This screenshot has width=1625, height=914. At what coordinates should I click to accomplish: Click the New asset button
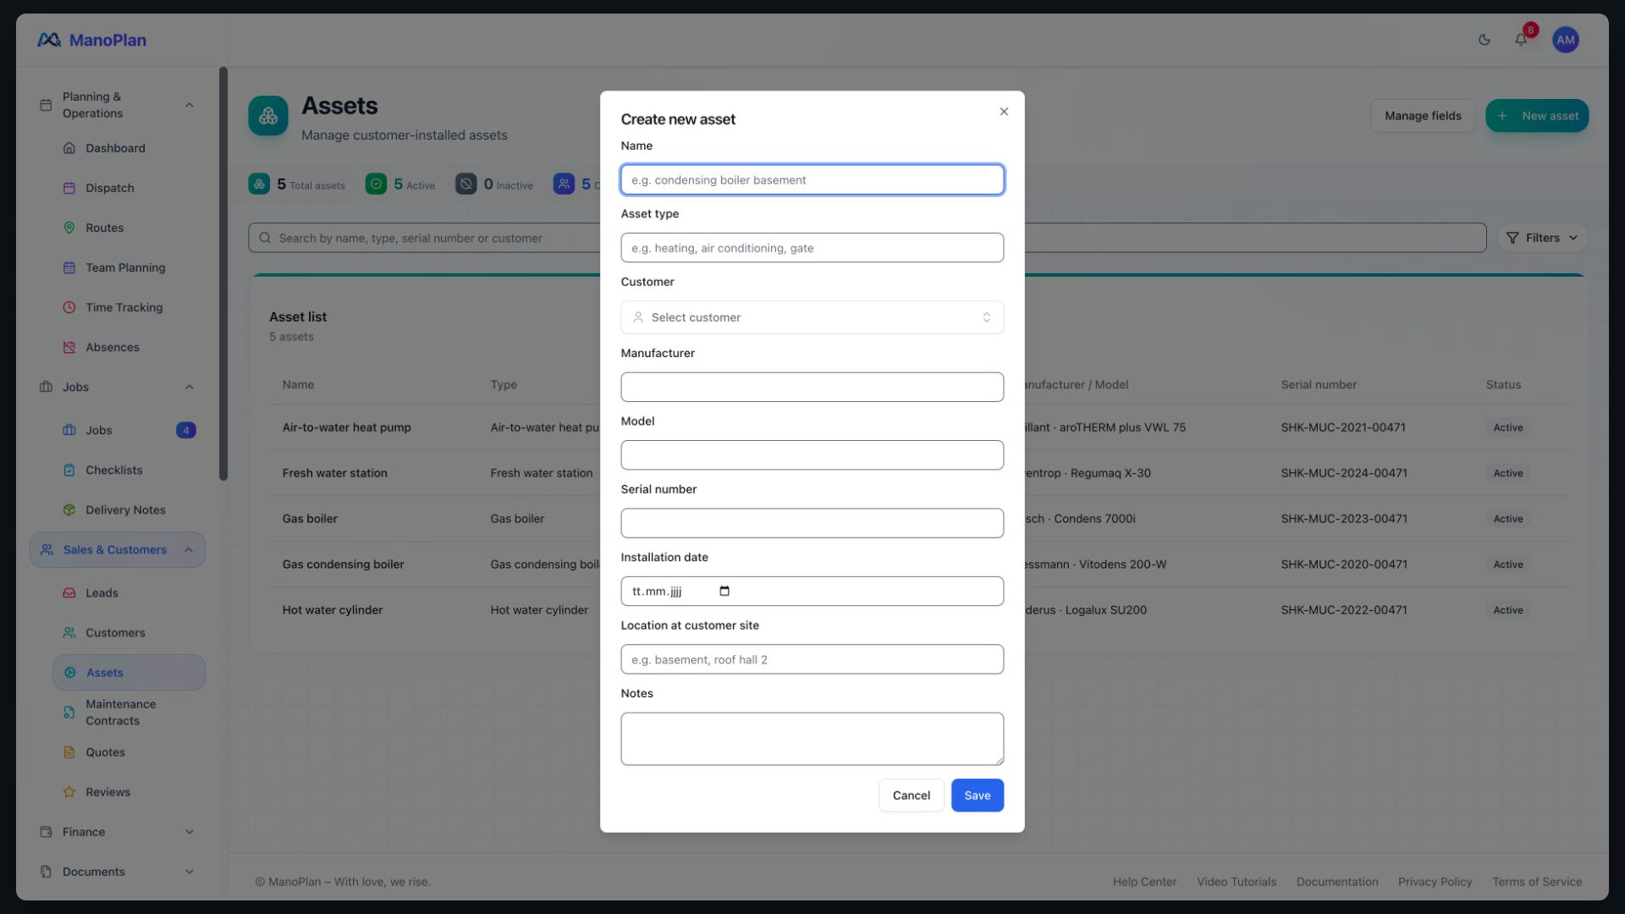1536,116
